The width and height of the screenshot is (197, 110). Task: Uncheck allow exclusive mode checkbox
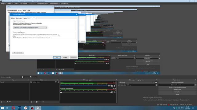click(14, 35)
